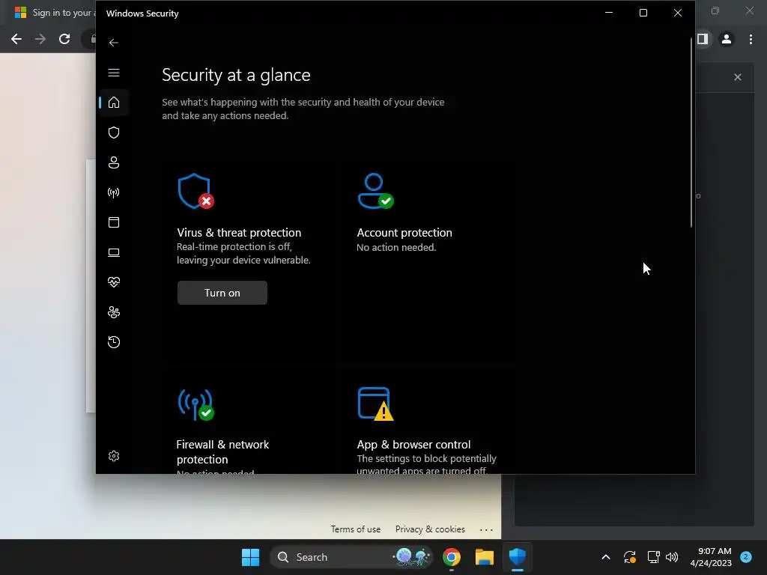Open Firewall & network antenna sidebar icon
This screenshot has width=767, height=575.
[114, 192]
